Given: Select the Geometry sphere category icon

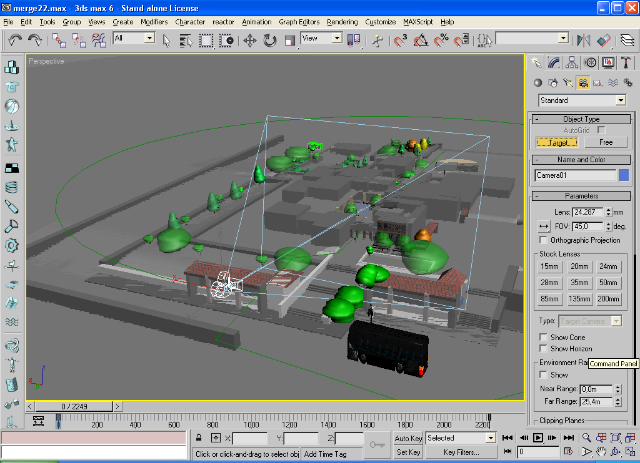Looking at the screenshot, I should (x=538, y=83).
